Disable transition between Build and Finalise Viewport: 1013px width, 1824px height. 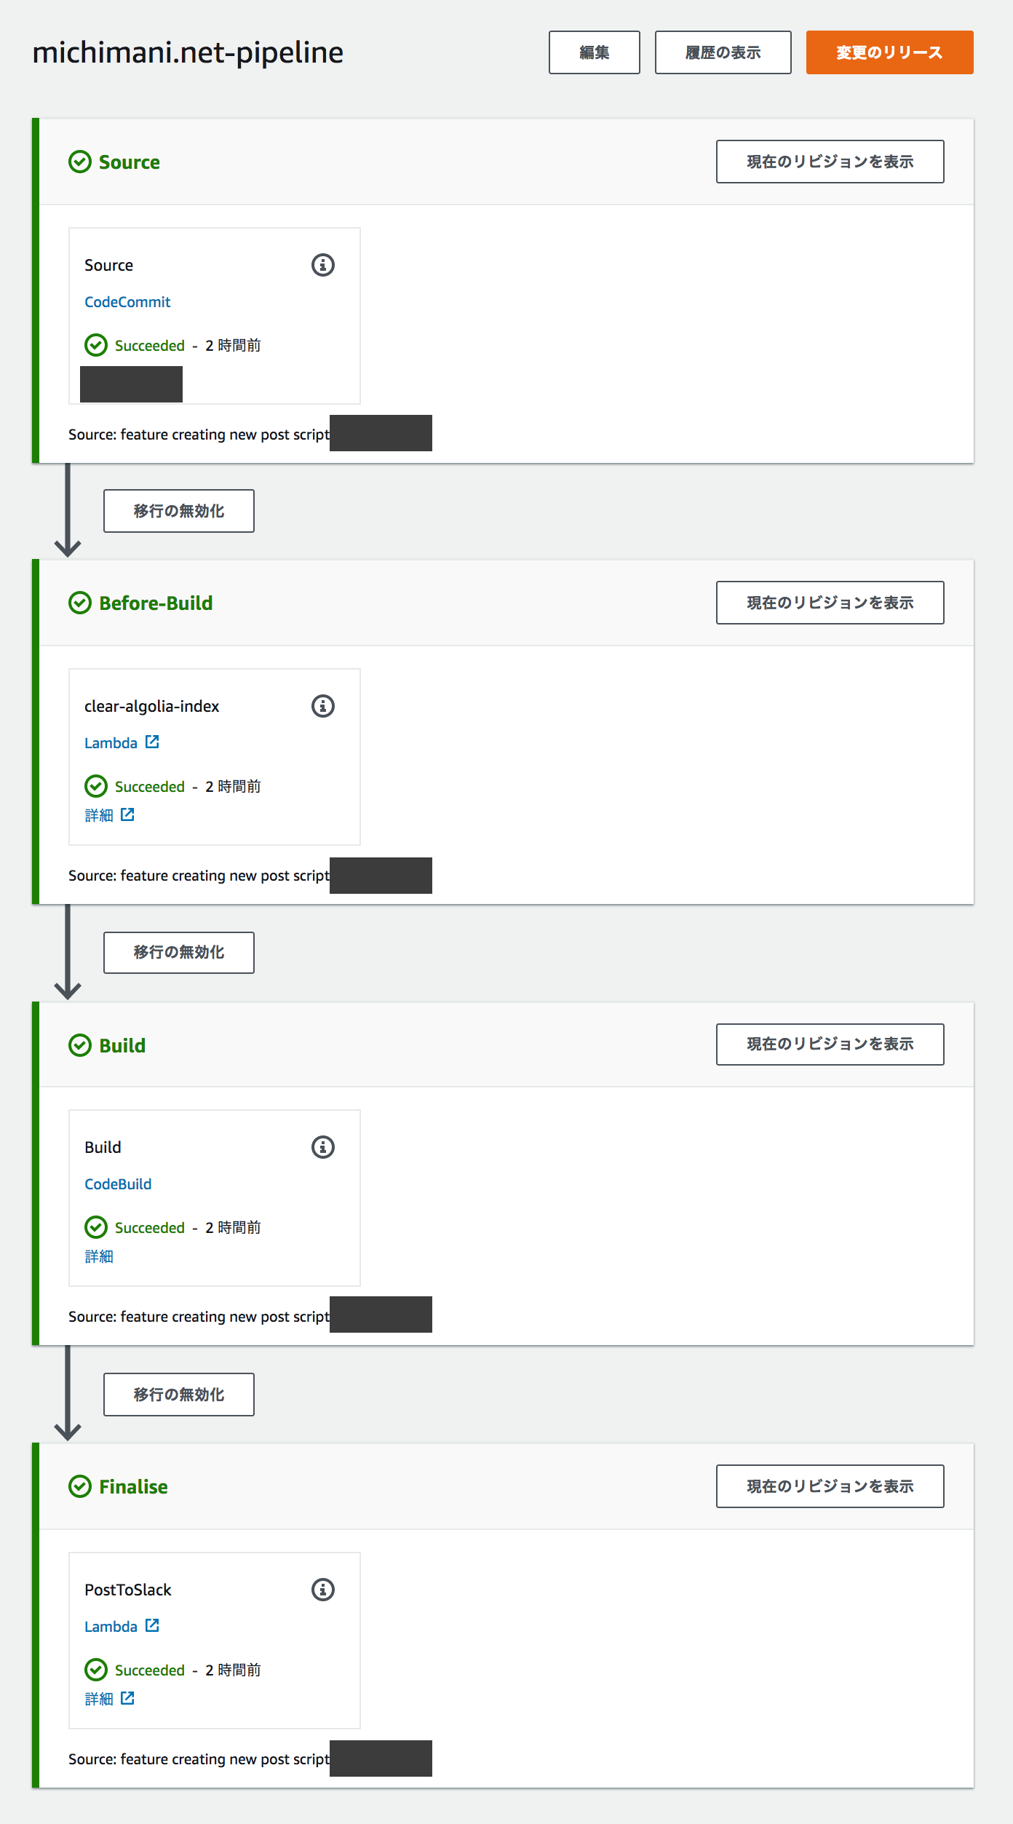point(179,1395)
